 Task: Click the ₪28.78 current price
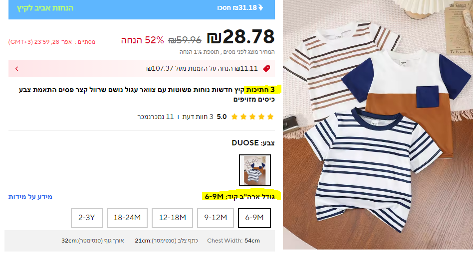click(240, 37)
